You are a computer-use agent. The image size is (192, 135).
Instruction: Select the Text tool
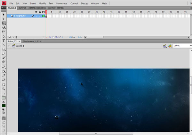(4, 41)
